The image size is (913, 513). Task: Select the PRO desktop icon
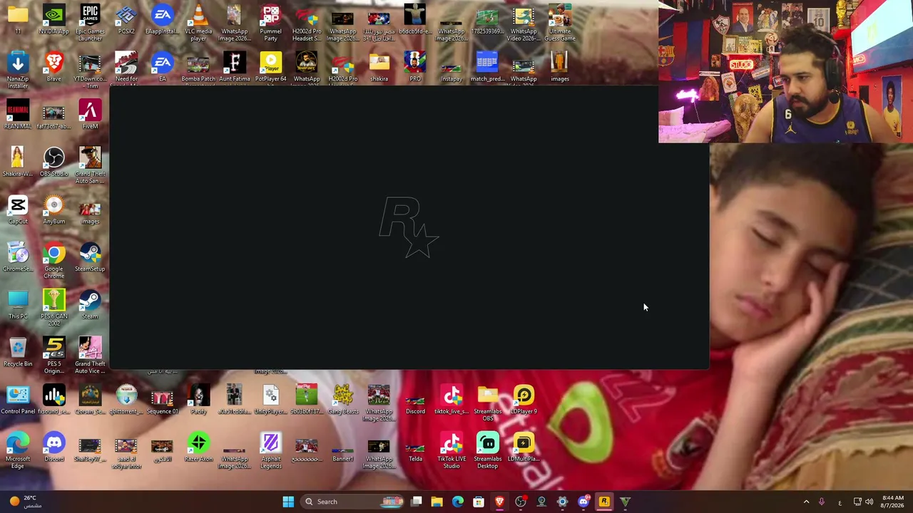tap(415, 68)
